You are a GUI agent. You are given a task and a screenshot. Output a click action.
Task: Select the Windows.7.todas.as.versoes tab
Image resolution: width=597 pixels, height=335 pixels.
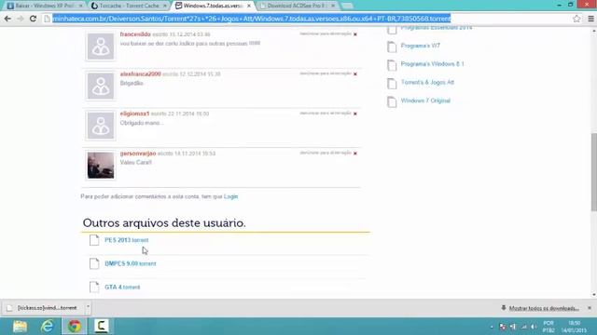(x=213, y=6)
